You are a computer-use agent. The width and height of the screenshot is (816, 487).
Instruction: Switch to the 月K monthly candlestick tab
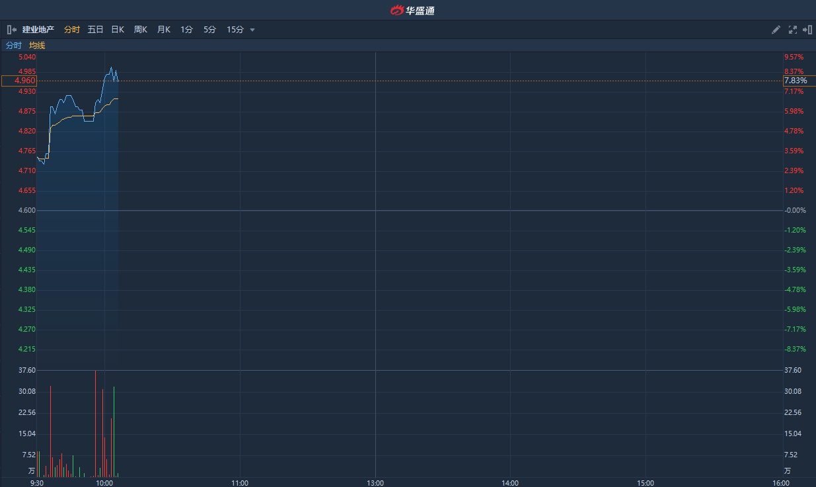coord(164,30)
